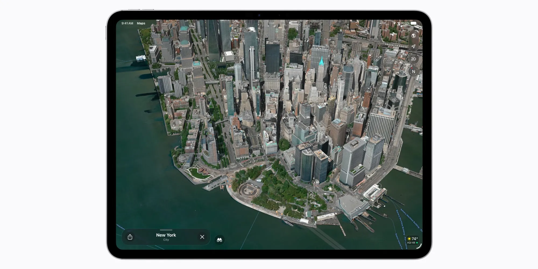This screenshot has height=269, width=538.
Task: Select the Spruce St street label
Action: pyautogui.click(x=331, y=48)
